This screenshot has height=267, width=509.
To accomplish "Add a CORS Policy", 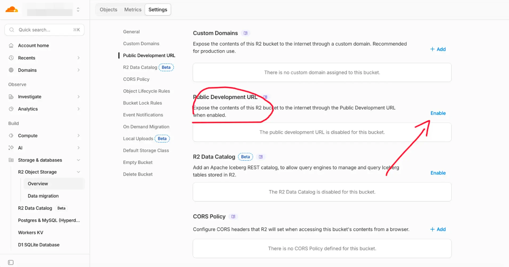I will click(438, 229).
